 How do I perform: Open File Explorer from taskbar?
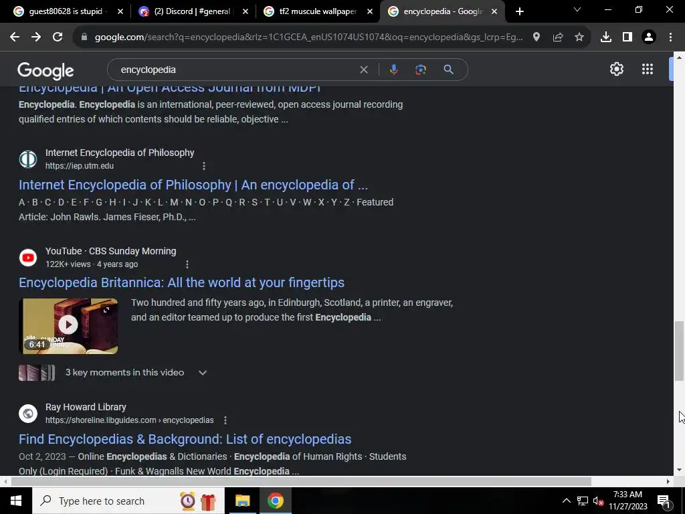pyautogui.click(x=242, y=501)
